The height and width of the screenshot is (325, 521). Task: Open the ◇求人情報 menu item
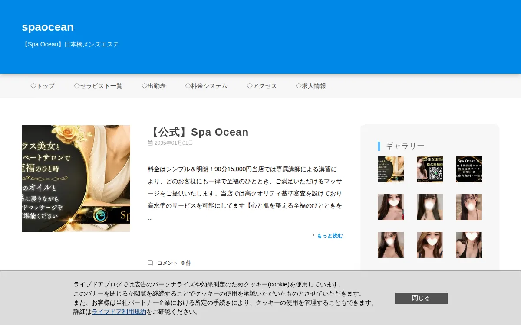tap(311, 86)
